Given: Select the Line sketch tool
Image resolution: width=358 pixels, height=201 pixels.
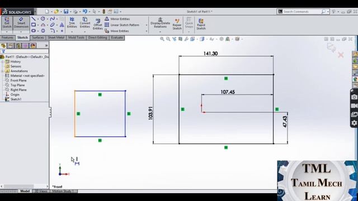Looking at the screenshot, I should pos(34,19).
